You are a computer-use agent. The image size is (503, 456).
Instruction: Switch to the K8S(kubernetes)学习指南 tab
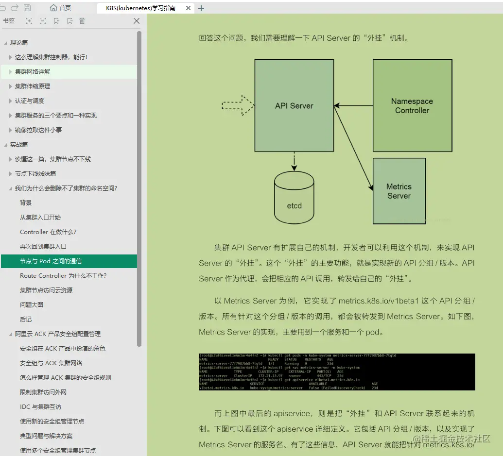coord(140,8)
